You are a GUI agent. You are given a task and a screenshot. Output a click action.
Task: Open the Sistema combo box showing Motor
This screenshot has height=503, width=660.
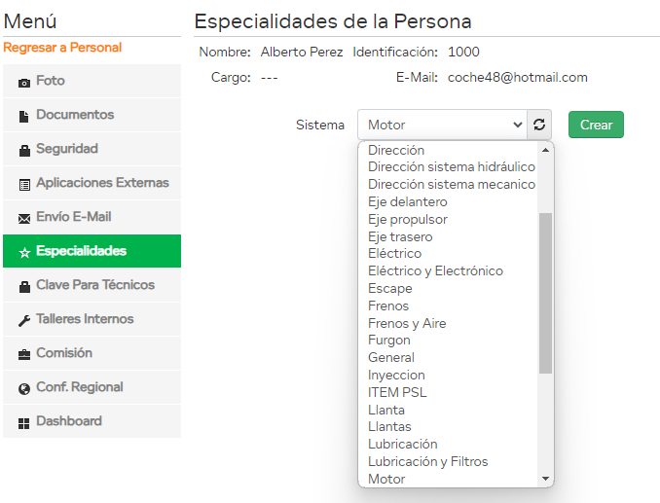point(442,125)
